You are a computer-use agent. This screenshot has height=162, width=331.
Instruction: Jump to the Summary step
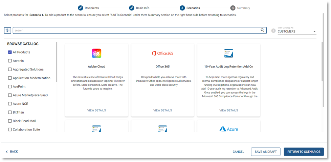click(243, 8)
